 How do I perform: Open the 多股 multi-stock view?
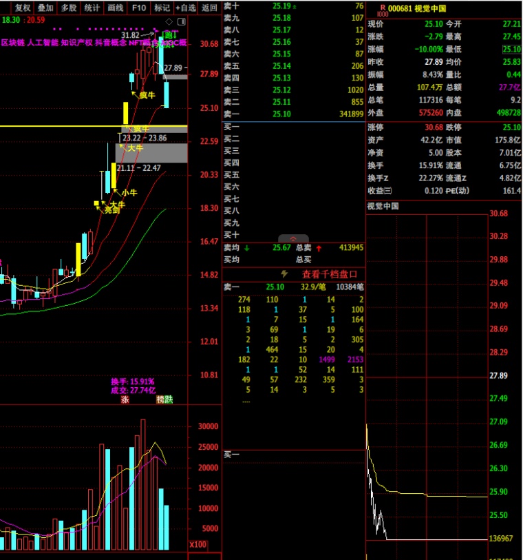click(68, 8)
